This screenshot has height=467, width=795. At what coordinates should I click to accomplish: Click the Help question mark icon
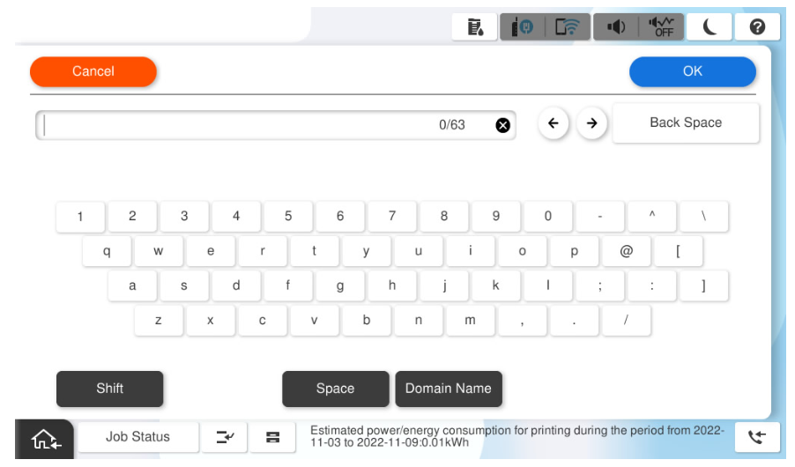point(756,27)
